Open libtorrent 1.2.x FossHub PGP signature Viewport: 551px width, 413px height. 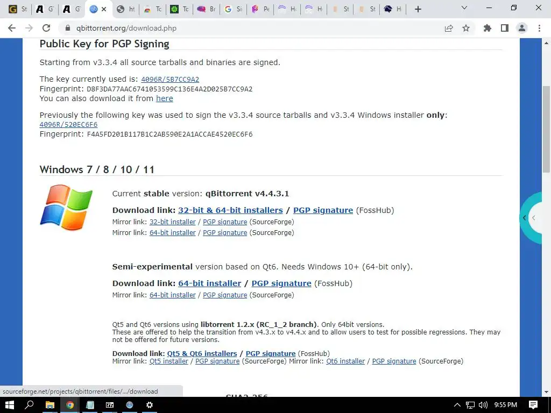pos(271,354)
